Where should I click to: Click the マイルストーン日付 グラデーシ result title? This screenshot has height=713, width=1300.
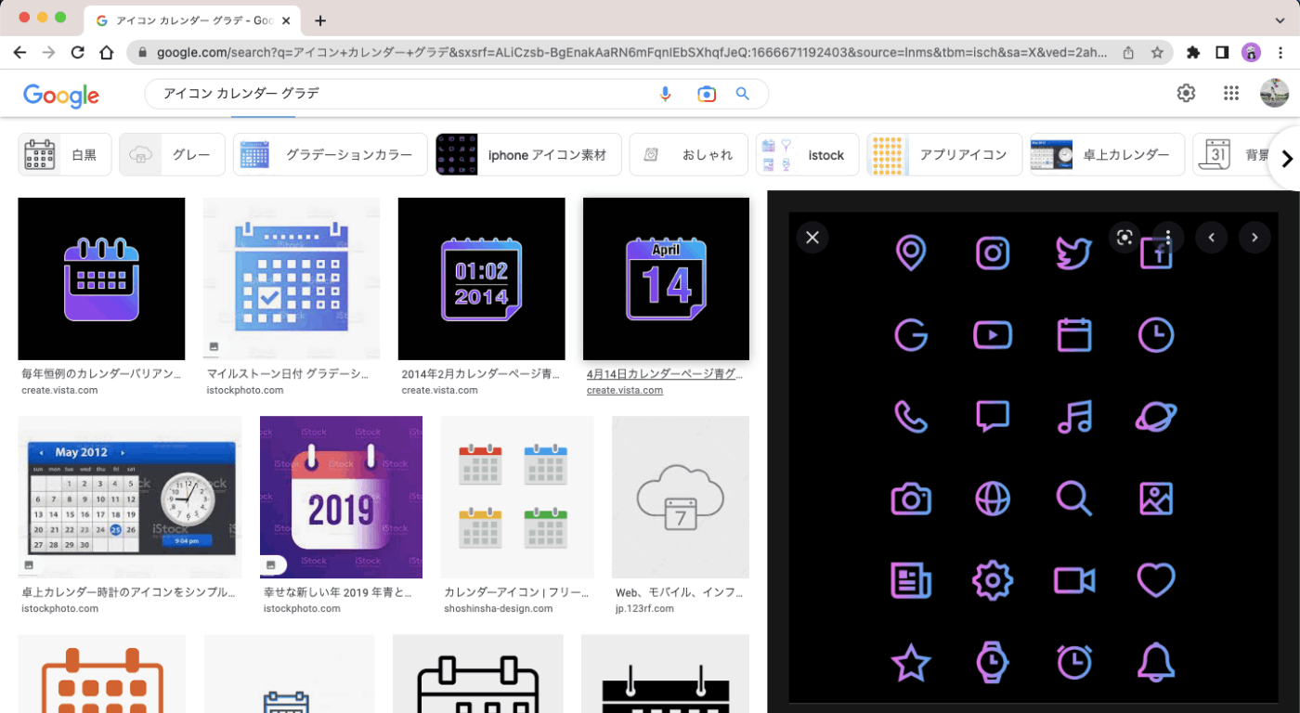288,374
